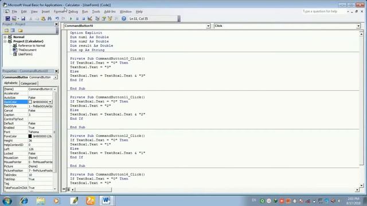Viewport: 367px width, 206px height.
Task: Open the Properties object selector dropdown
Action: (55, 77)
